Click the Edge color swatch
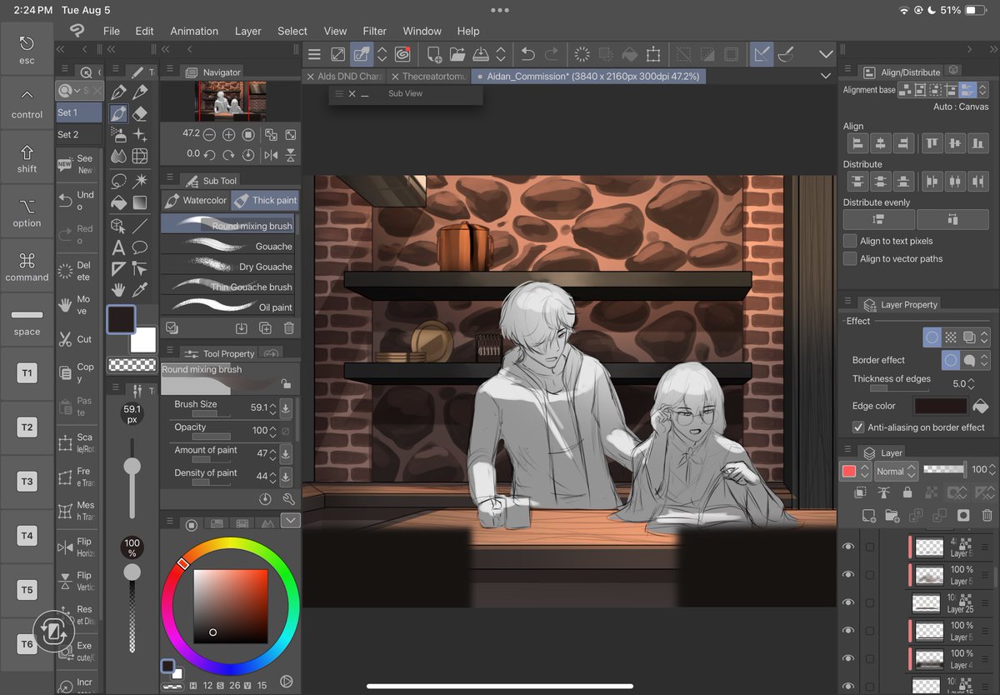The image size is (1000, 695). pos(940,406)
